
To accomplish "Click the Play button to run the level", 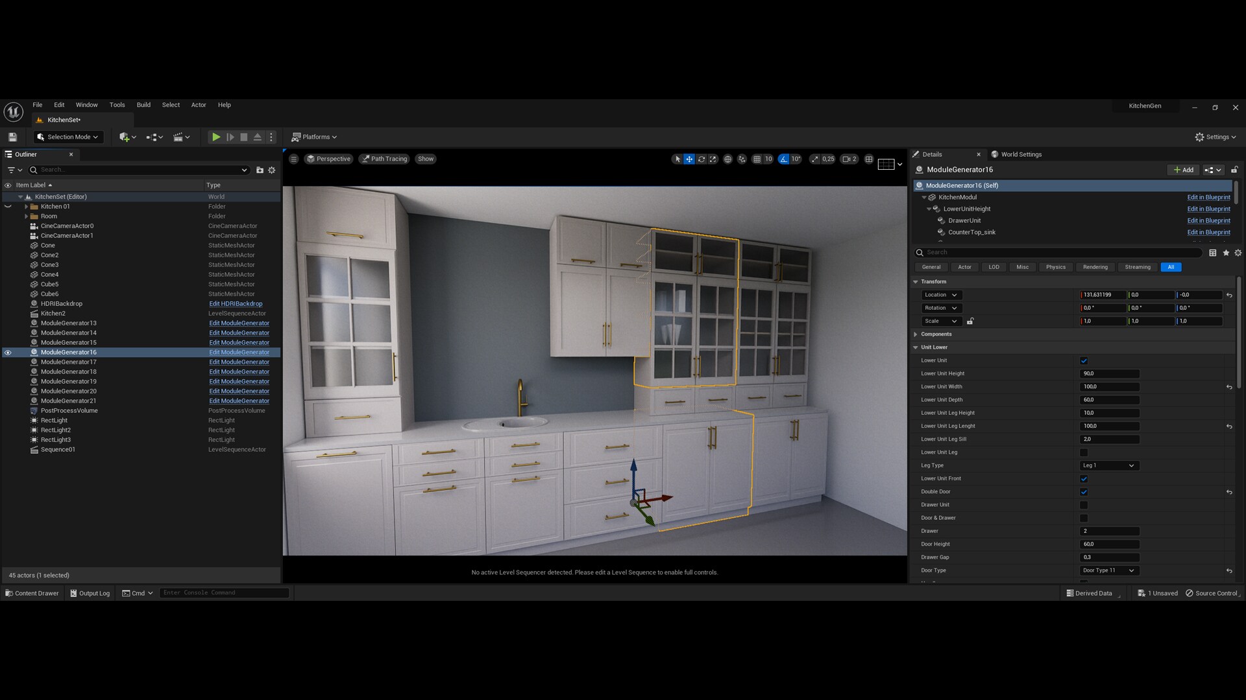I will pyautogui.click(x=216, y=137).
